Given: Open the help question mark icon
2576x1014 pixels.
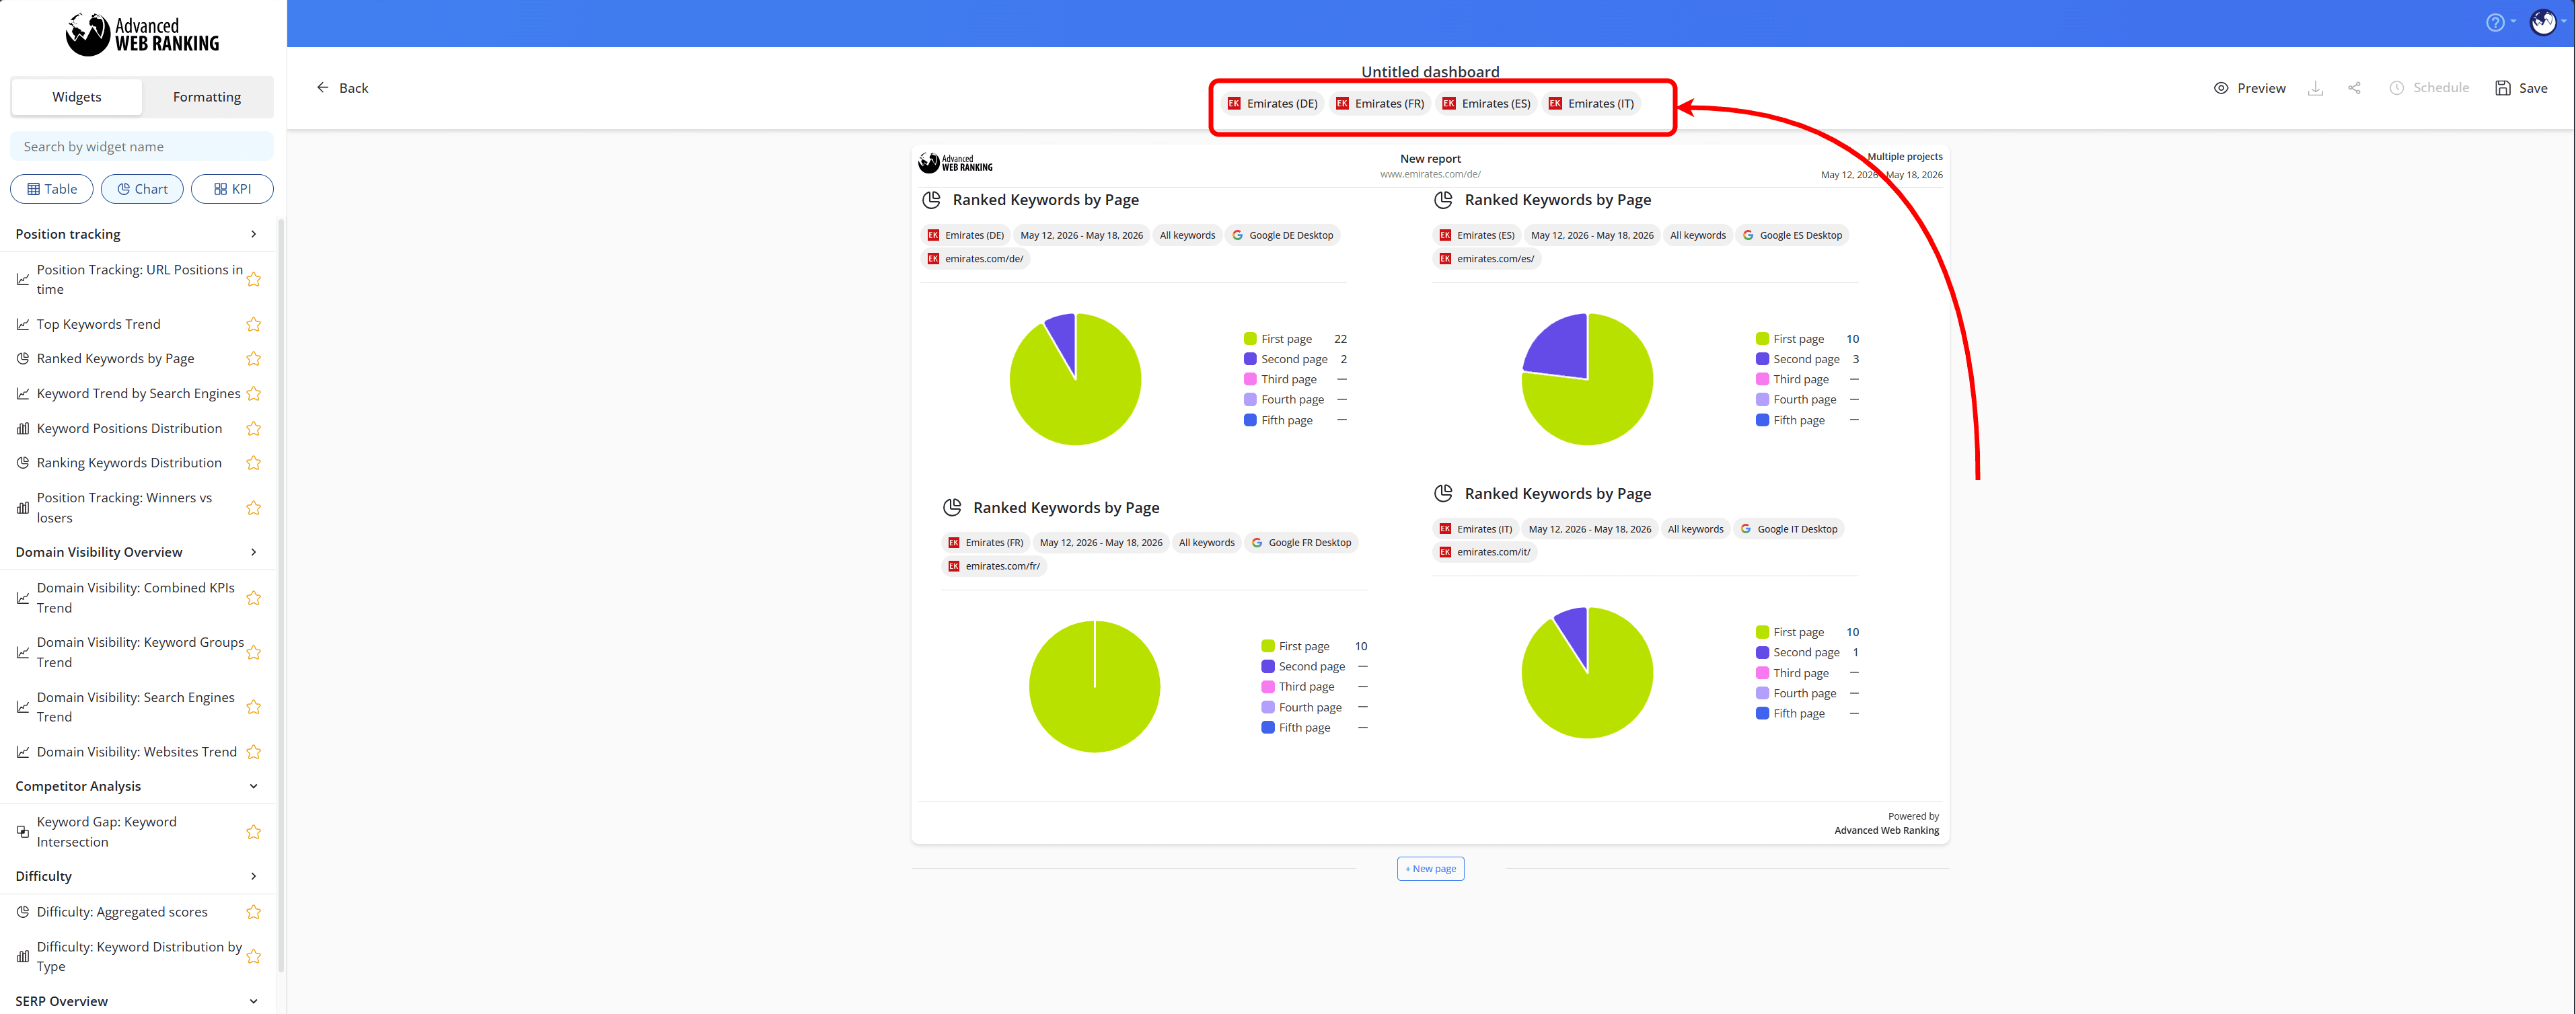Looking at the screenshot, I should pos(2495,23).
